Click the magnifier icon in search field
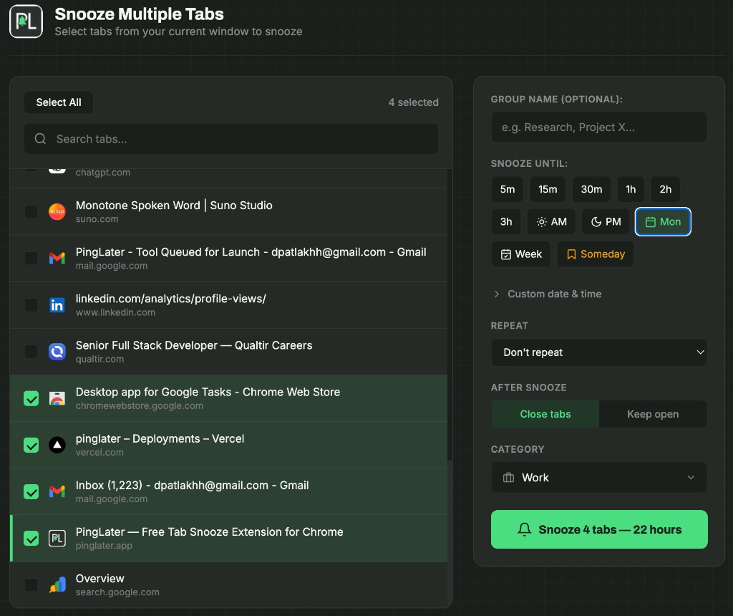The image size is (733, 616). click(x=40, y=138)
